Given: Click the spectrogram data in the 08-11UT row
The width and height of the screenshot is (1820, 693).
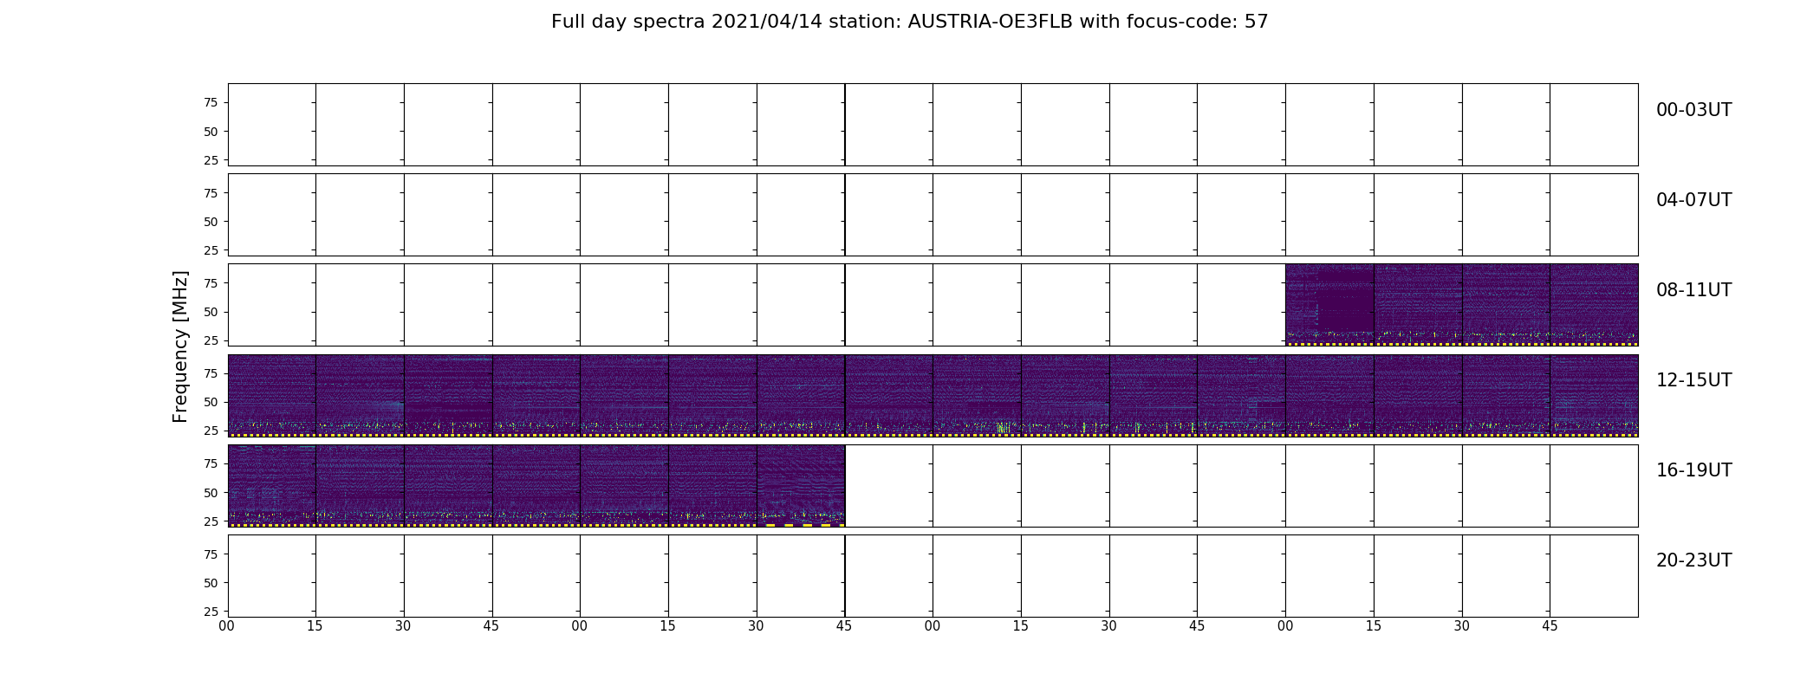Looking at the screenshot, I should coord(1461,305).
